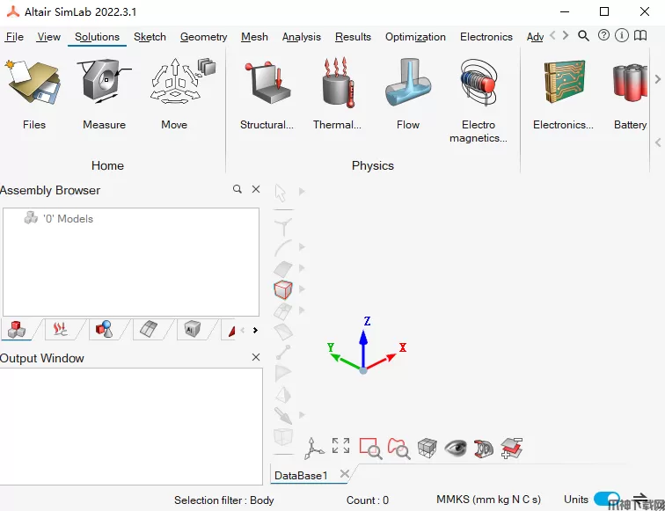The height and width of the screenshot is (511, 665).
Task: Select the assembly browser tab with red cube
Action: coord(17,330)
